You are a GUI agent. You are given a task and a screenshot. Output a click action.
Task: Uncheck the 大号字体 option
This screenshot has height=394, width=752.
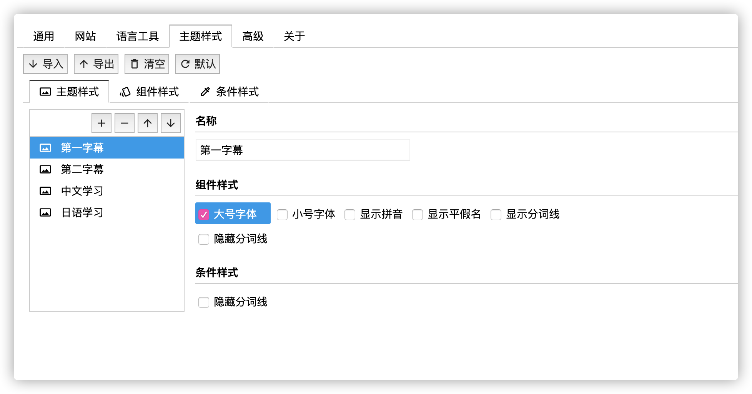(204, 214)
